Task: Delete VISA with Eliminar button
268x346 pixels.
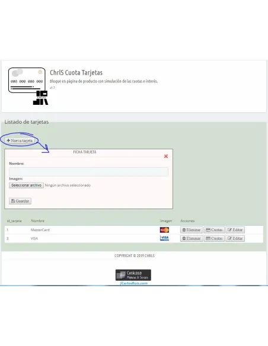Action: (192, 239)
